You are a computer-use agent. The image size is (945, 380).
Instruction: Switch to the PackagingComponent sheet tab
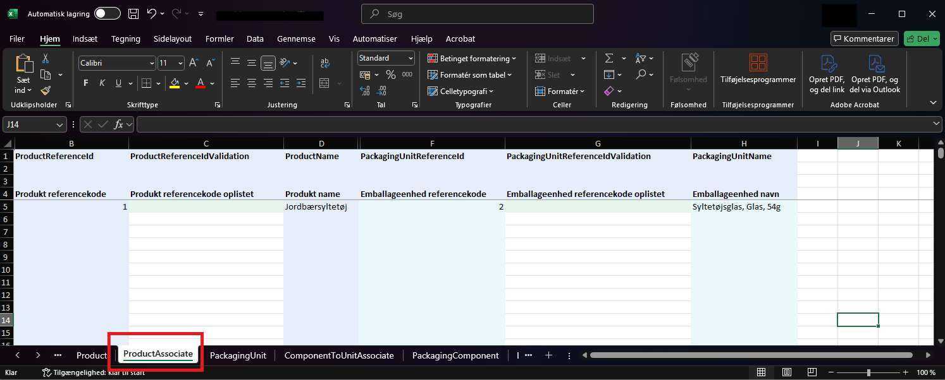click(455, 355)
